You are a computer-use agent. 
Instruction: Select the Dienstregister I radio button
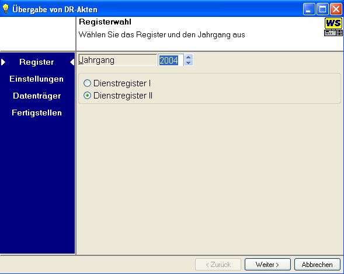(88, 83)
